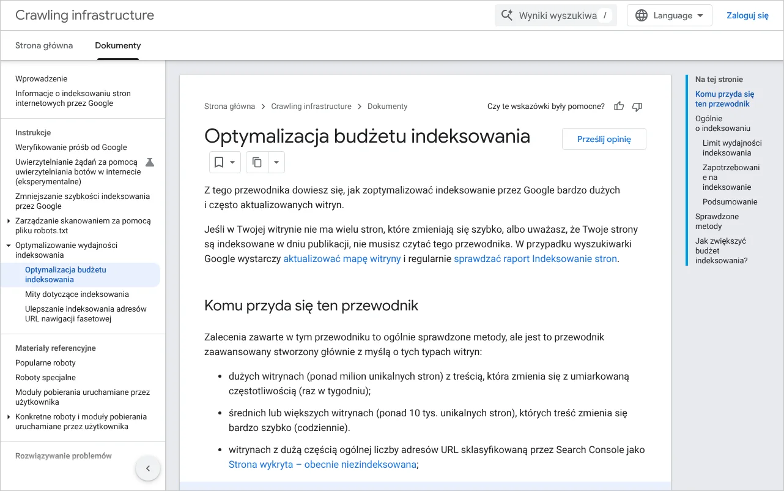Click the bookmark icon under the title
The image size is (784, 491).
[219, 162]
